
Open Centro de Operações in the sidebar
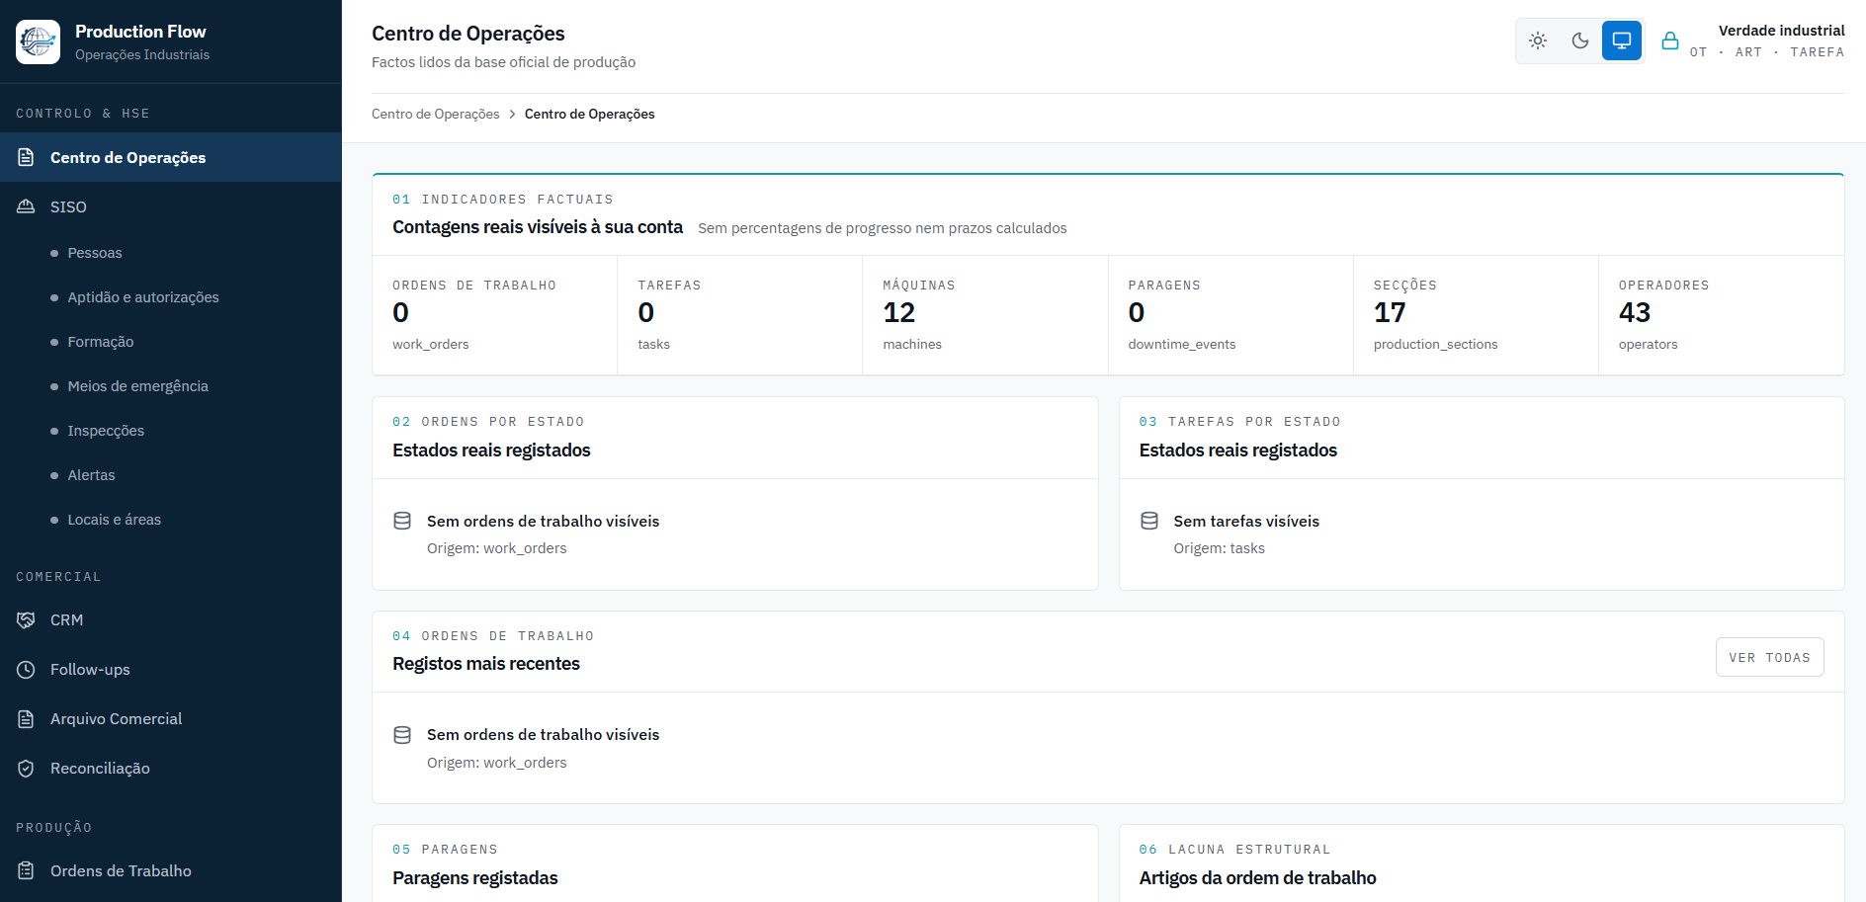[171, 157]
